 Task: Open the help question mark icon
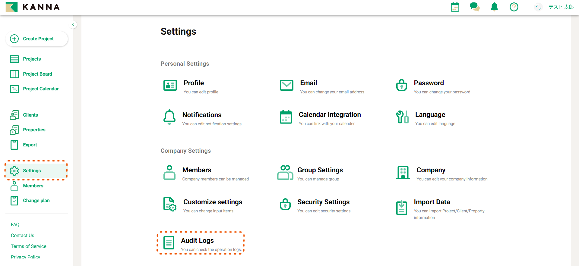click(514, 7)
